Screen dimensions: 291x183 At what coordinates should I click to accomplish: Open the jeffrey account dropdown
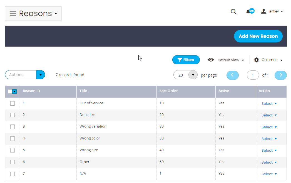coord(276,11)
